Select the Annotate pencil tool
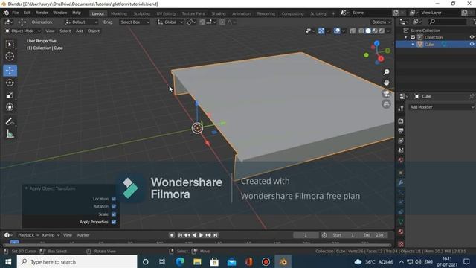 (10, 121)
